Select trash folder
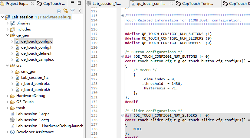 click(x=21, y=108)
